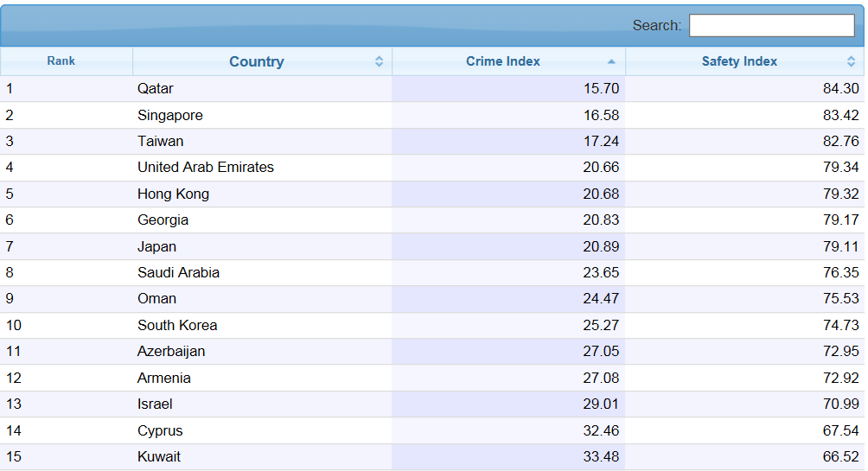Click Taiwan in the country list
The image size is (868, 471).
tap(160, 141)
